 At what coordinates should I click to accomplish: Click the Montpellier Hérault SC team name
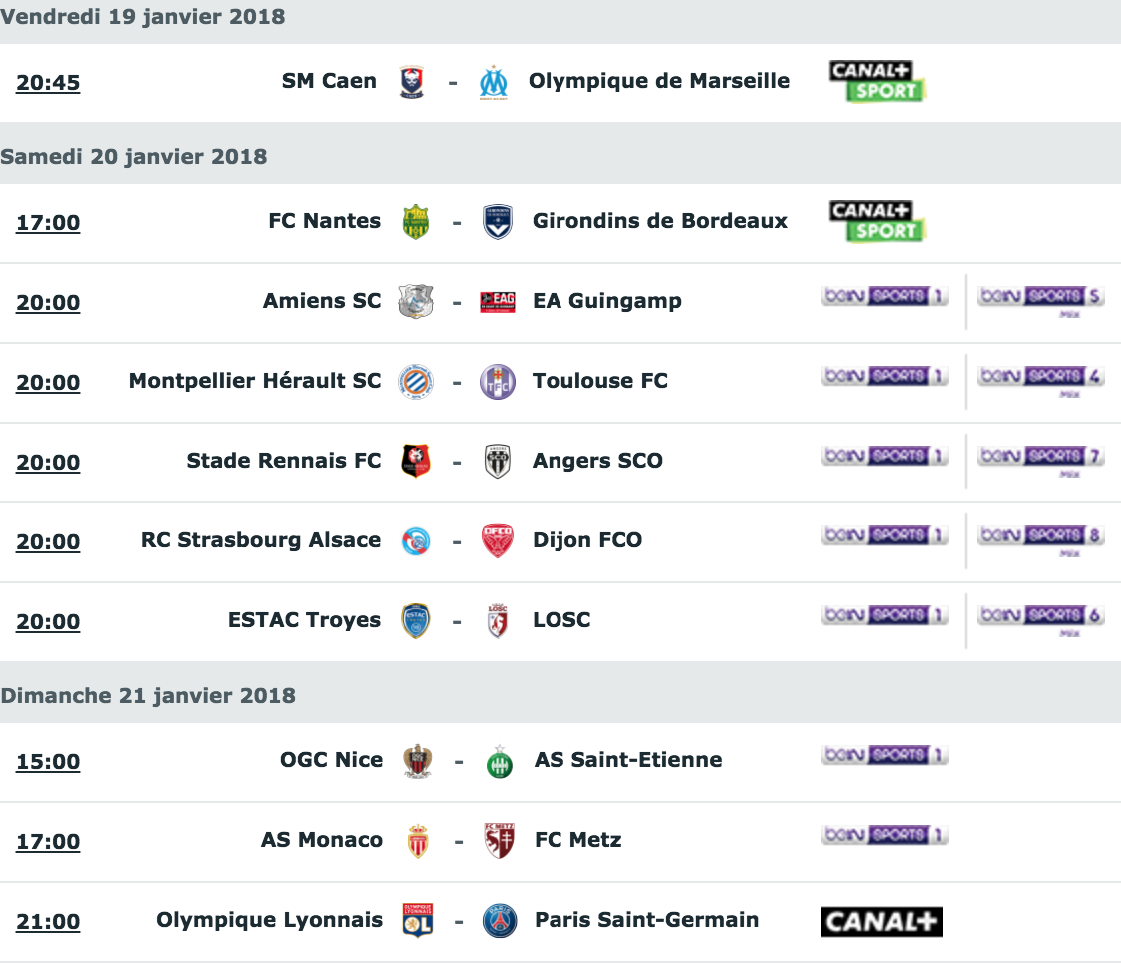coord(255,381)
